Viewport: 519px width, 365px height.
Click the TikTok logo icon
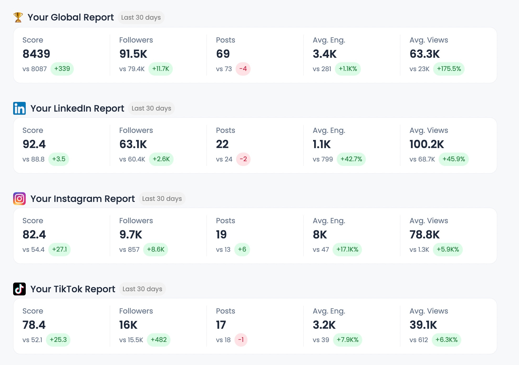point(19,289)
